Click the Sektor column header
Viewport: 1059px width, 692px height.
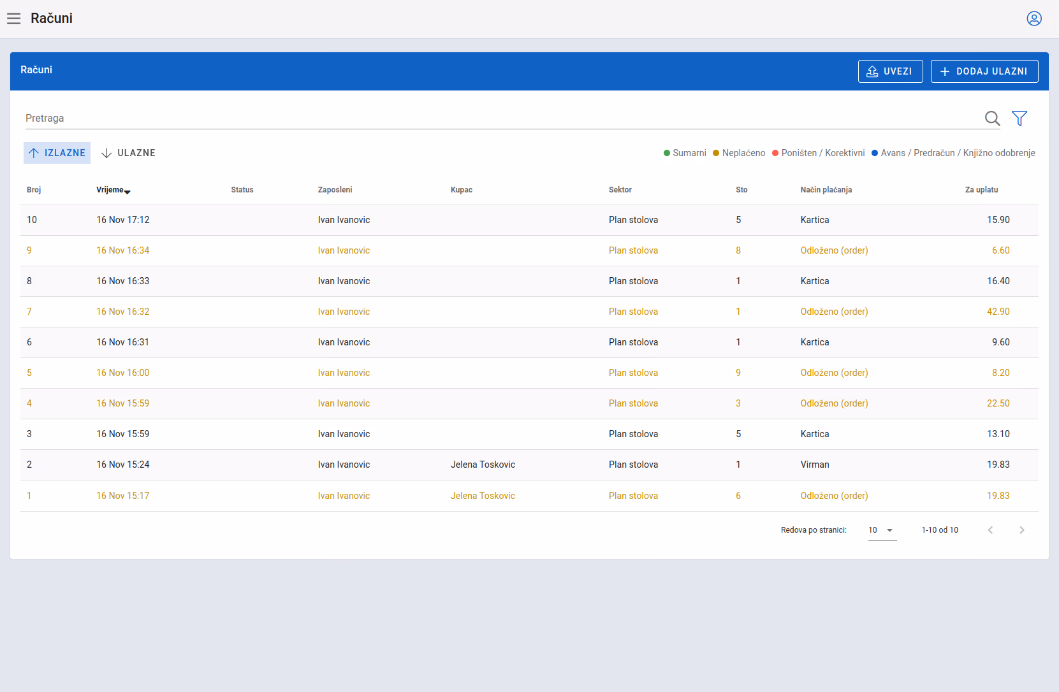(620, 190)
